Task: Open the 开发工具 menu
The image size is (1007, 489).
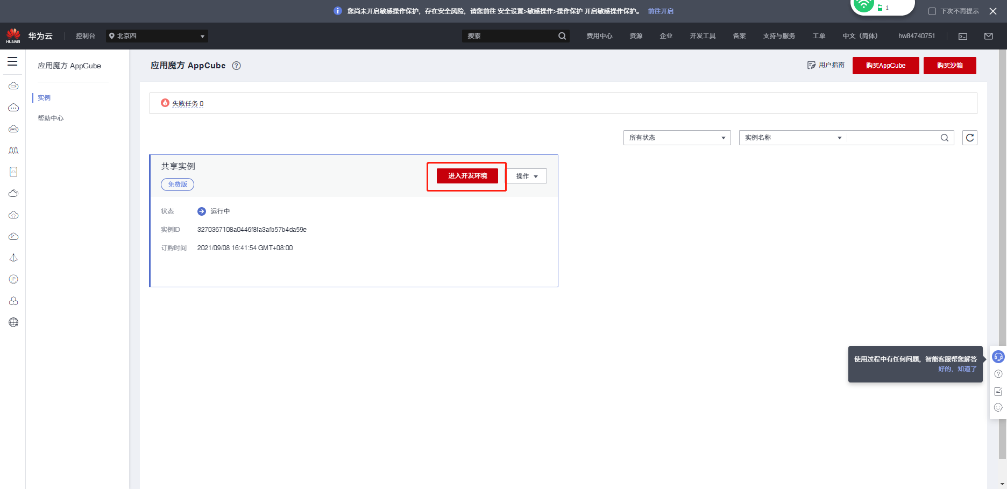Action: (x=703, y=36)
